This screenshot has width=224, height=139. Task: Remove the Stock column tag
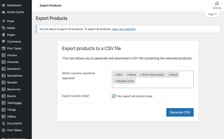pyautogui.click(x=169, y=75)
